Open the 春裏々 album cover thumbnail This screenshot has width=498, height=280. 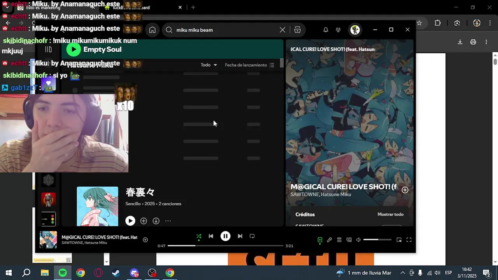coord(97,206)
